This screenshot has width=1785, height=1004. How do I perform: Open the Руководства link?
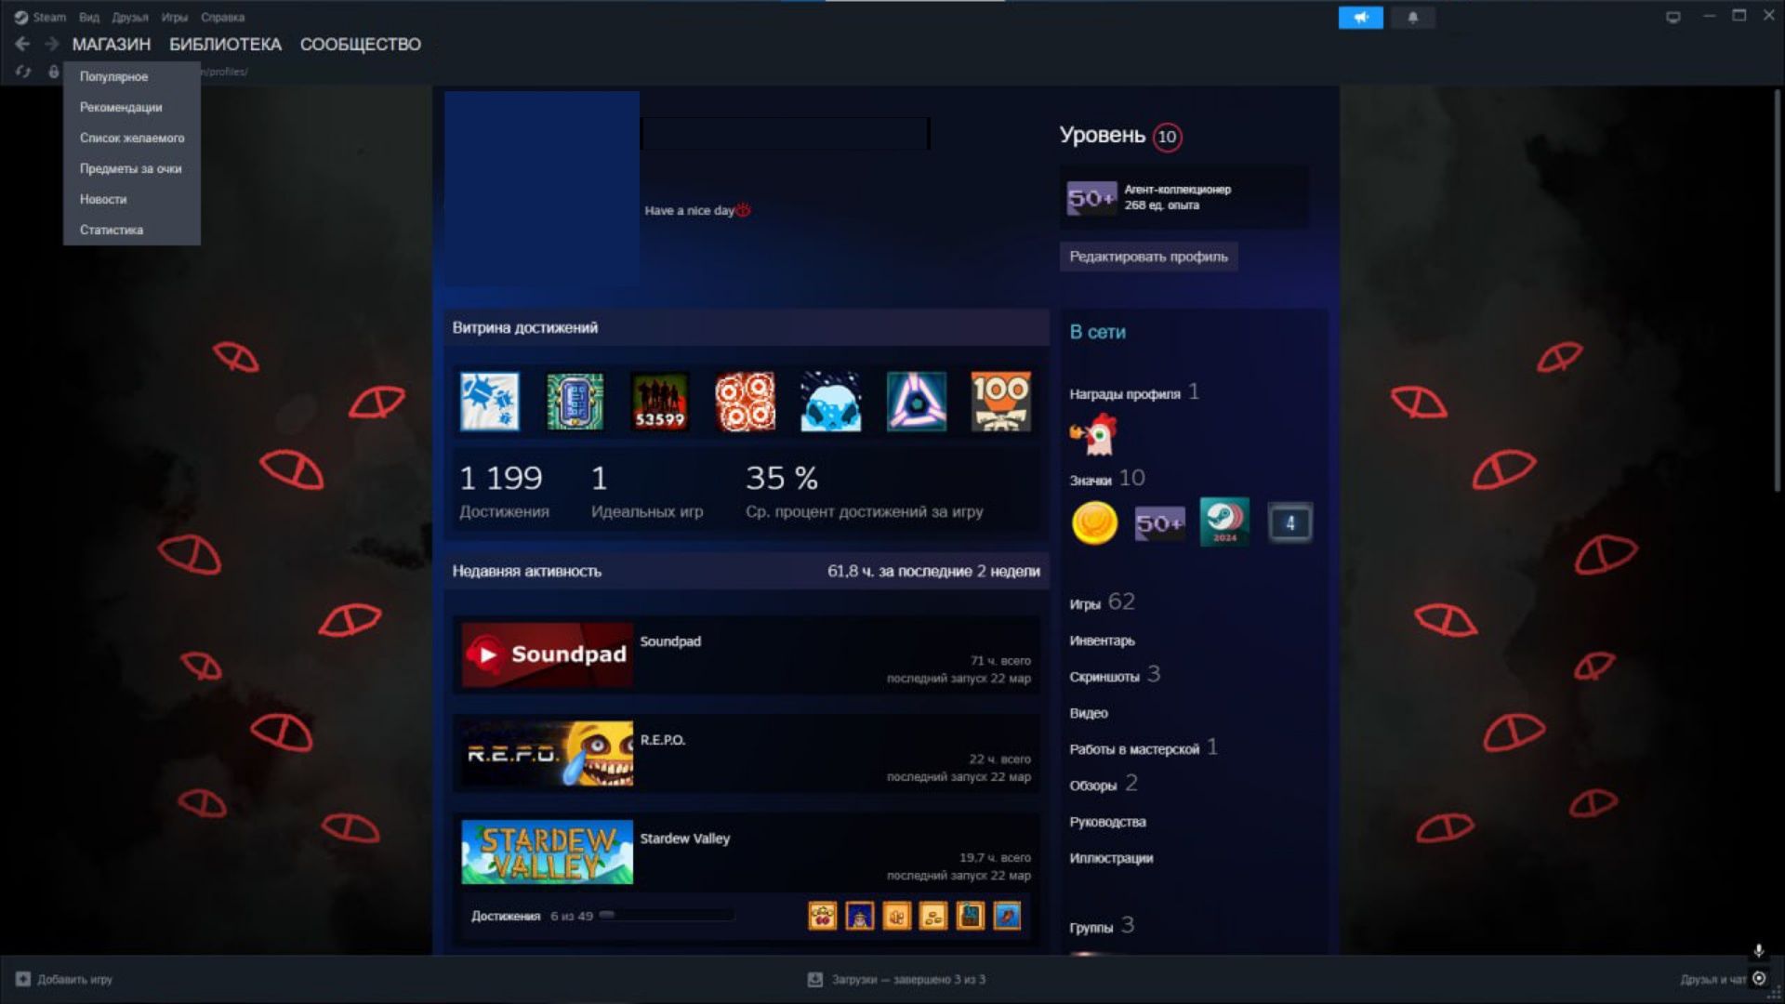tap(1107, 822)
